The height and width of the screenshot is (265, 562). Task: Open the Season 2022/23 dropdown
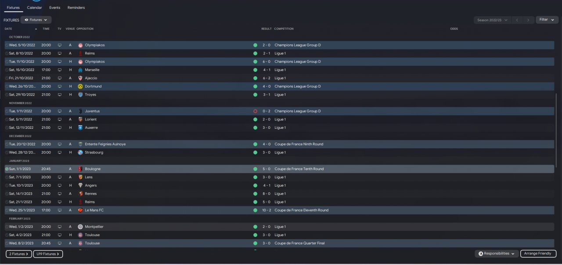[x=492, y=20]
